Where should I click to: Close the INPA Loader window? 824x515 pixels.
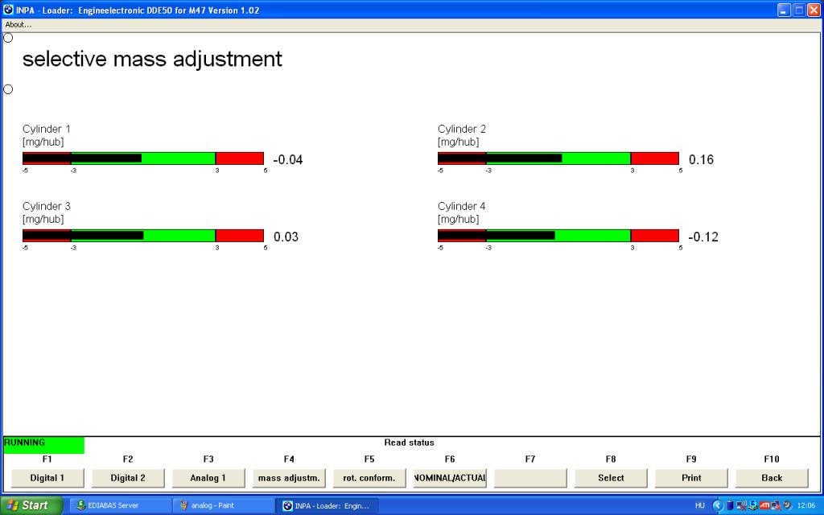tap(813, 10)
